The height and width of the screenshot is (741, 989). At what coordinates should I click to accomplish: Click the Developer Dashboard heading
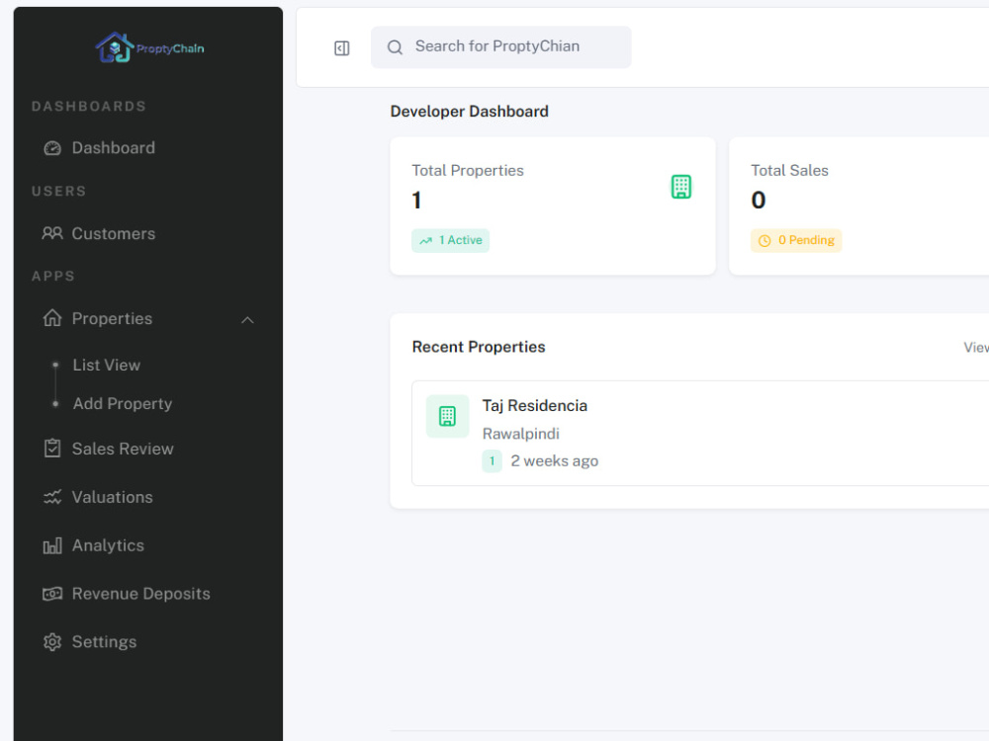point(469,112)
